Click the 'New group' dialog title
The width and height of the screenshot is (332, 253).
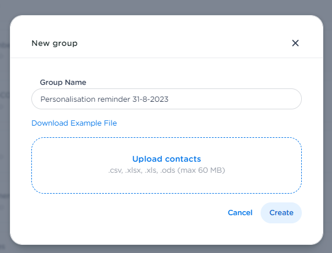55,43
